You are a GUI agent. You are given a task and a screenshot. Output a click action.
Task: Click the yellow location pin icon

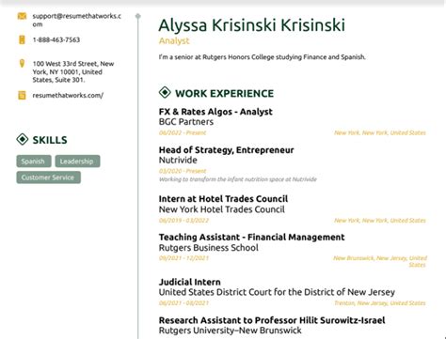pos(22,64)
